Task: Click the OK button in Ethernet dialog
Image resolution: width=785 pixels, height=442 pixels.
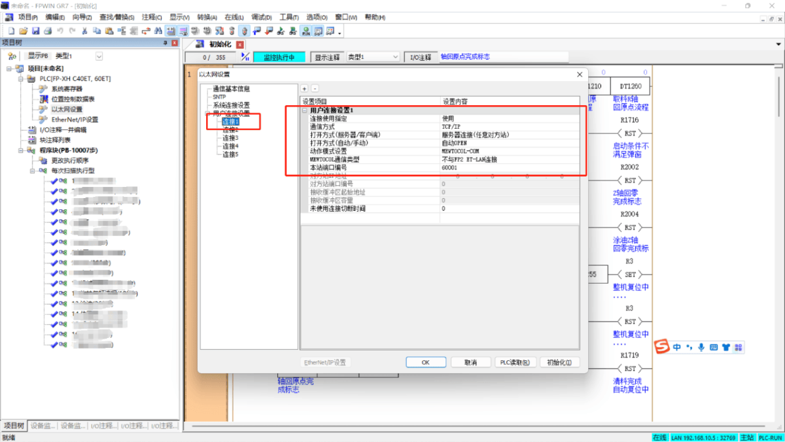Action: click(x=425, y=362)
